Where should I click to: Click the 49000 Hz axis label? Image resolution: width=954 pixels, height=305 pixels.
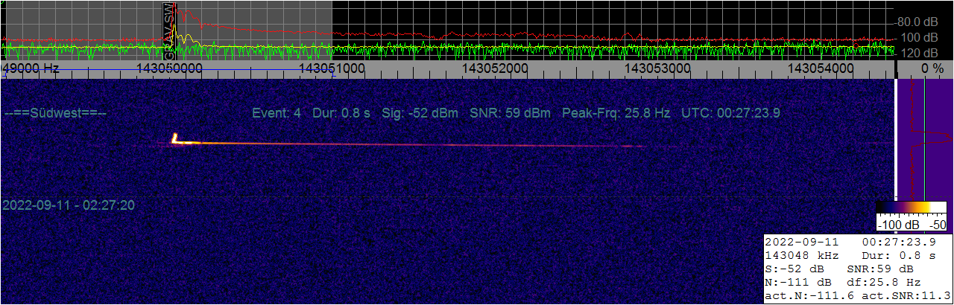click(30, 68)
